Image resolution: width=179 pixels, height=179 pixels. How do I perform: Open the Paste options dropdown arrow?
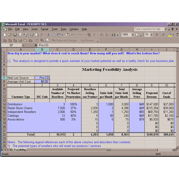pos(62,35)
